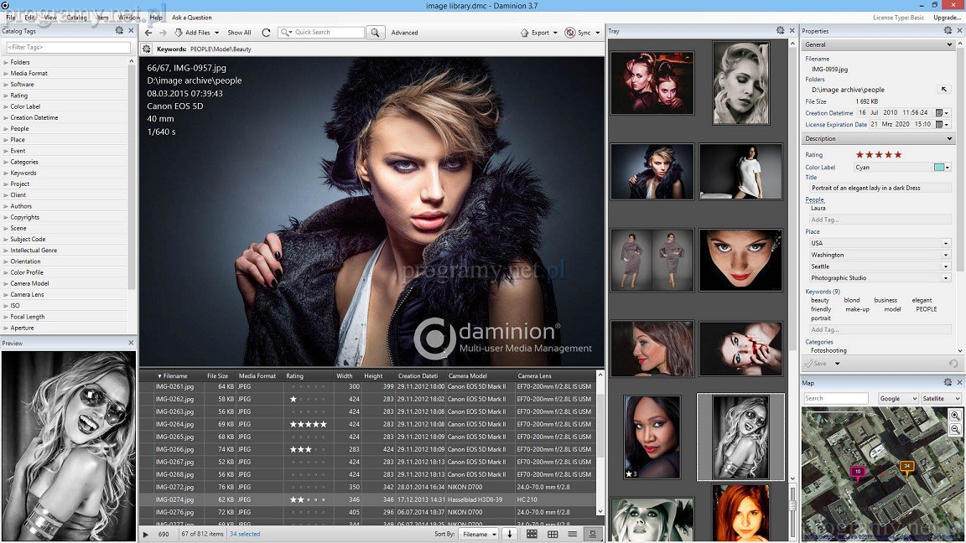Expand the Keywords tag in Catalog Tags

tap(6, 173)
